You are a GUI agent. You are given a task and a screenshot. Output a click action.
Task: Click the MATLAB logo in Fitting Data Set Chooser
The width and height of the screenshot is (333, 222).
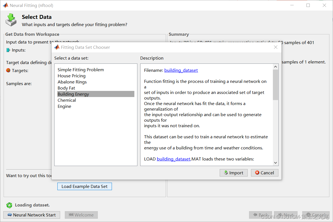[57, 47]
